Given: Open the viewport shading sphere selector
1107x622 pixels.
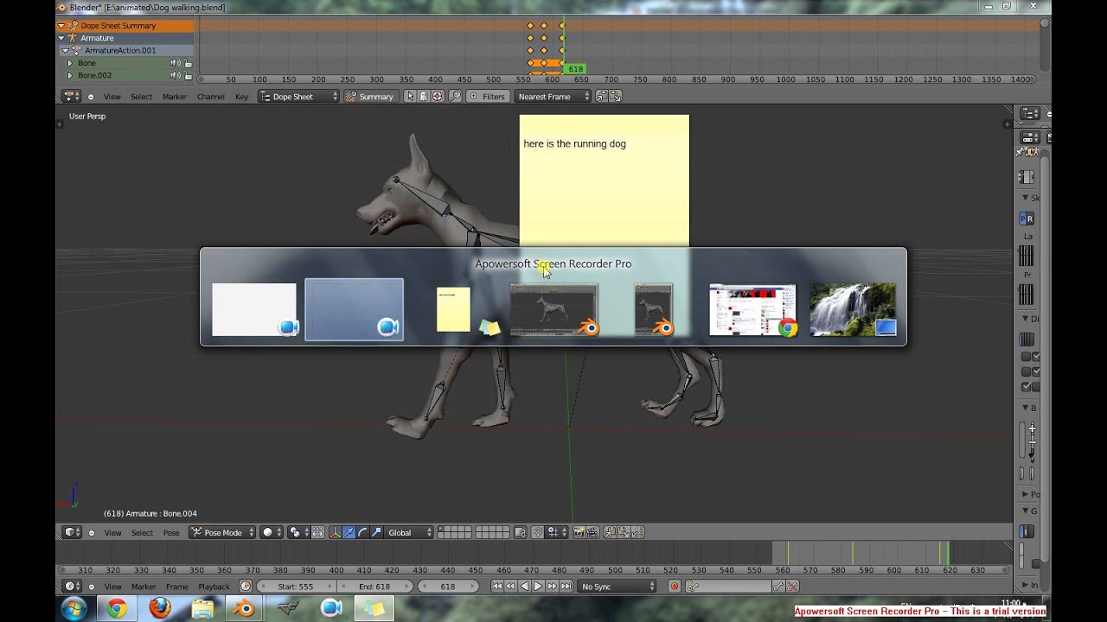Looking at the screenshot, I should (272, 533).
